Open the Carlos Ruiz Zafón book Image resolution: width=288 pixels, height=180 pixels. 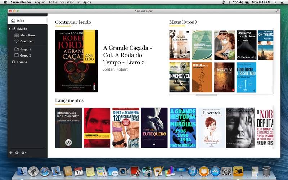(x=179, y=45)
